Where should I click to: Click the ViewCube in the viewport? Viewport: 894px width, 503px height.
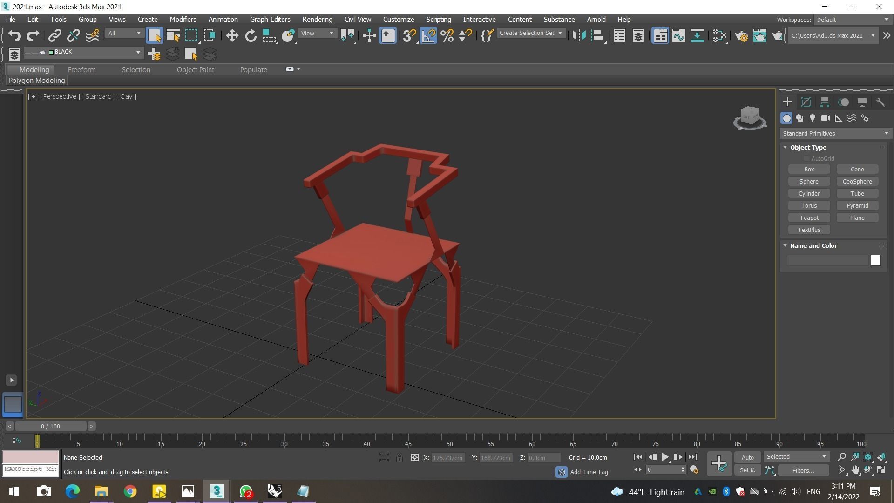(x=750, y=117)
